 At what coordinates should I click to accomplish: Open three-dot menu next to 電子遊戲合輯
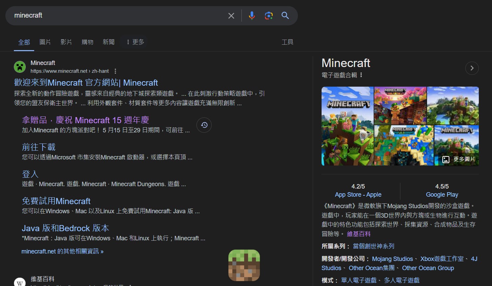click(361, 75)
